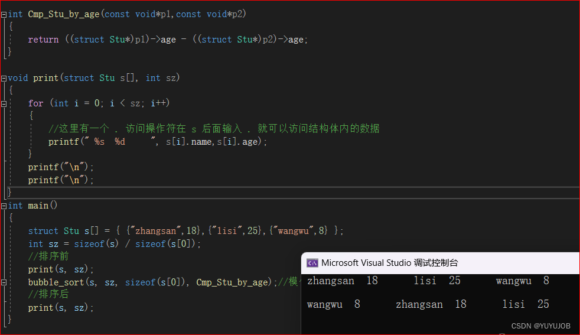Click the const void*p2 parameter
This screenshot has height=335, width=580.
[209, 14]
